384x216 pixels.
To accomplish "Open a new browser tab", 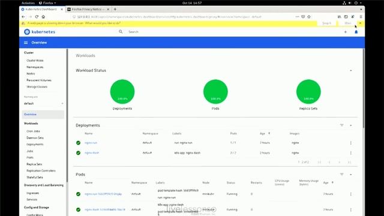I will click(x=115, y=10).
